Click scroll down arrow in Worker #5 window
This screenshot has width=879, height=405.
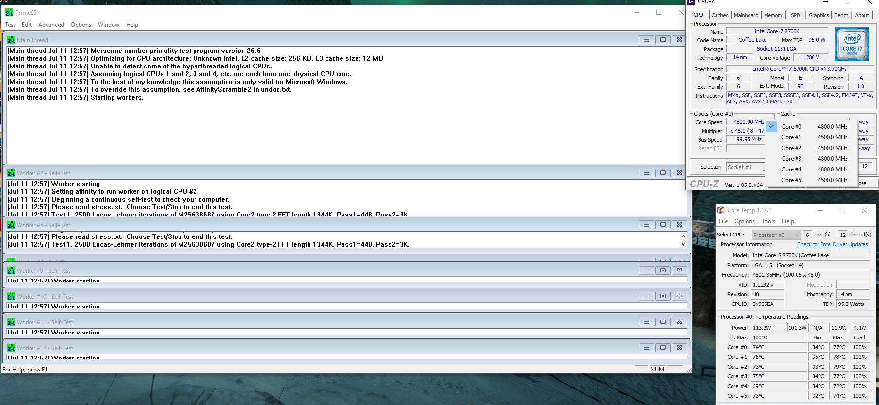click(x=683, y=244)
